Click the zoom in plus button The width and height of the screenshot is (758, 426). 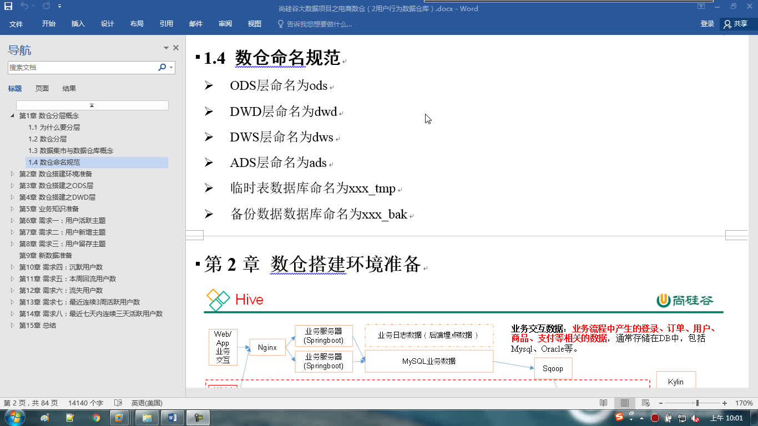click(x=725, y=403)
